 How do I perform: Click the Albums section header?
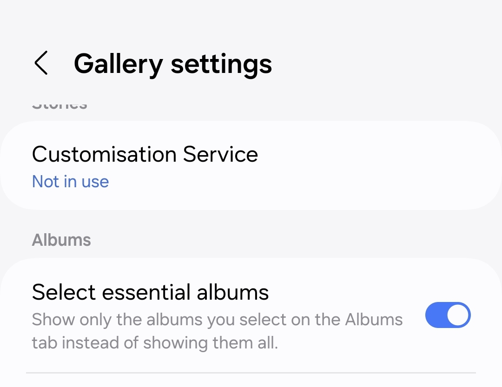tap(61, 240)
